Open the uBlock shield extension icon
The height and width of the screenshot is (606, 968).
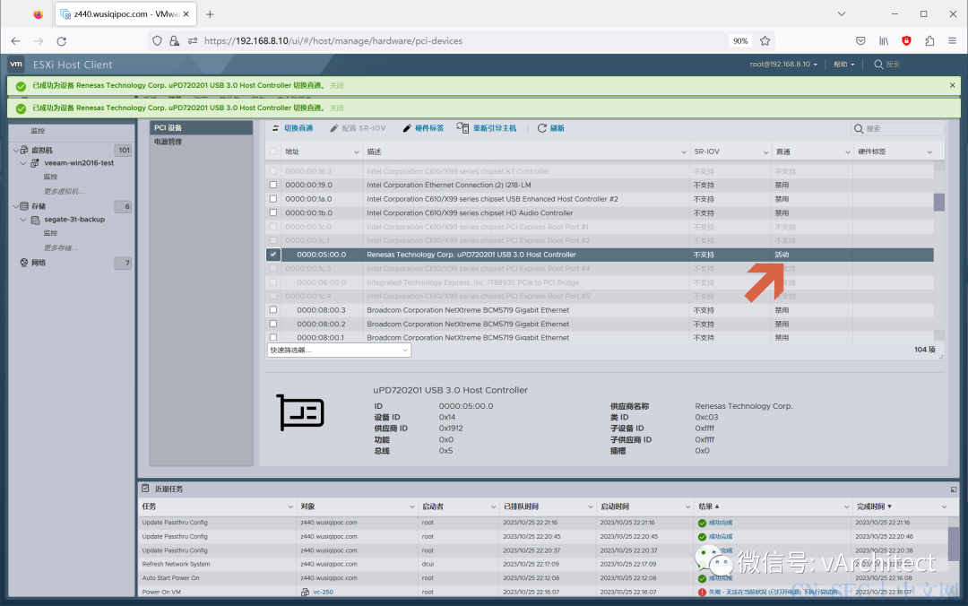point(906,40)
